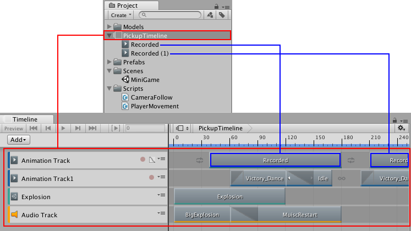411x231 pixels.
Task: Click the infinity icon after Idle clip
Action: coord(342,178)
